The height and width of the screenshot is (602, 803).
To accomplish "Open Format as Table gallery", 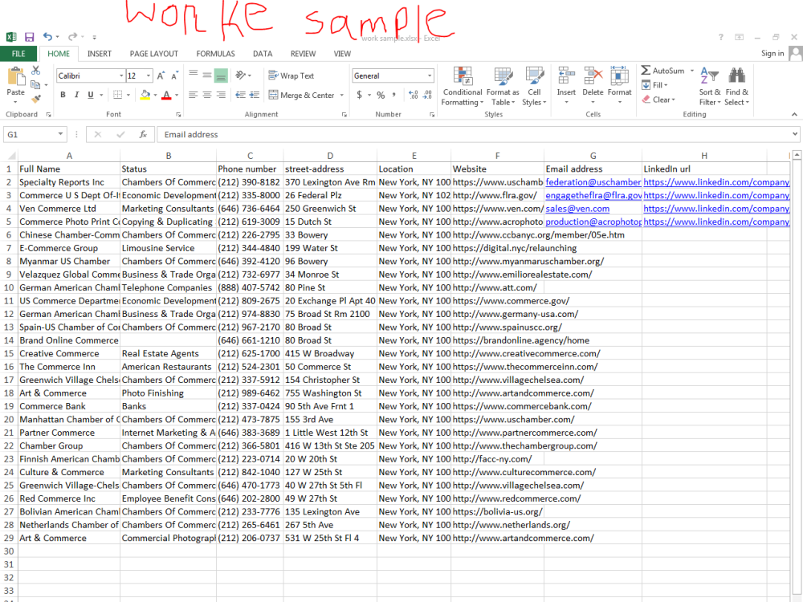I will [503, 87].
